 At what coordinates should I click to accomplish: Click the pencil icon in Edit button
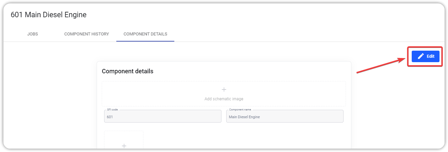coord(421,56)
